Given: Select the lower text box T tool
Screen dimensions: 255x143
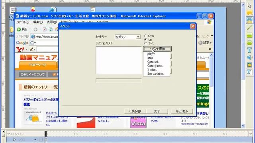Looking at the screenshot, I should [249, 72].
